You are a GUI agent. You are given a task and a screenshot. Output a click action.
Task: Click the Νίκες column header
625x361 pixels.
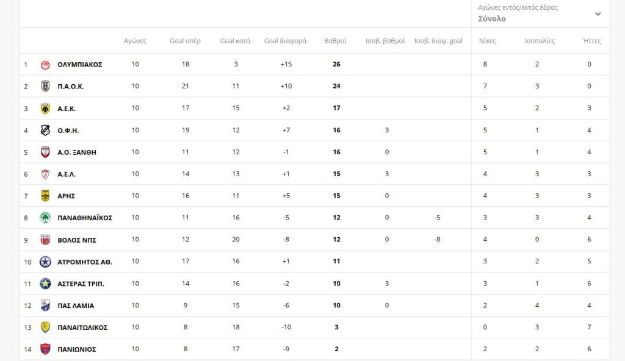(487, 41)
